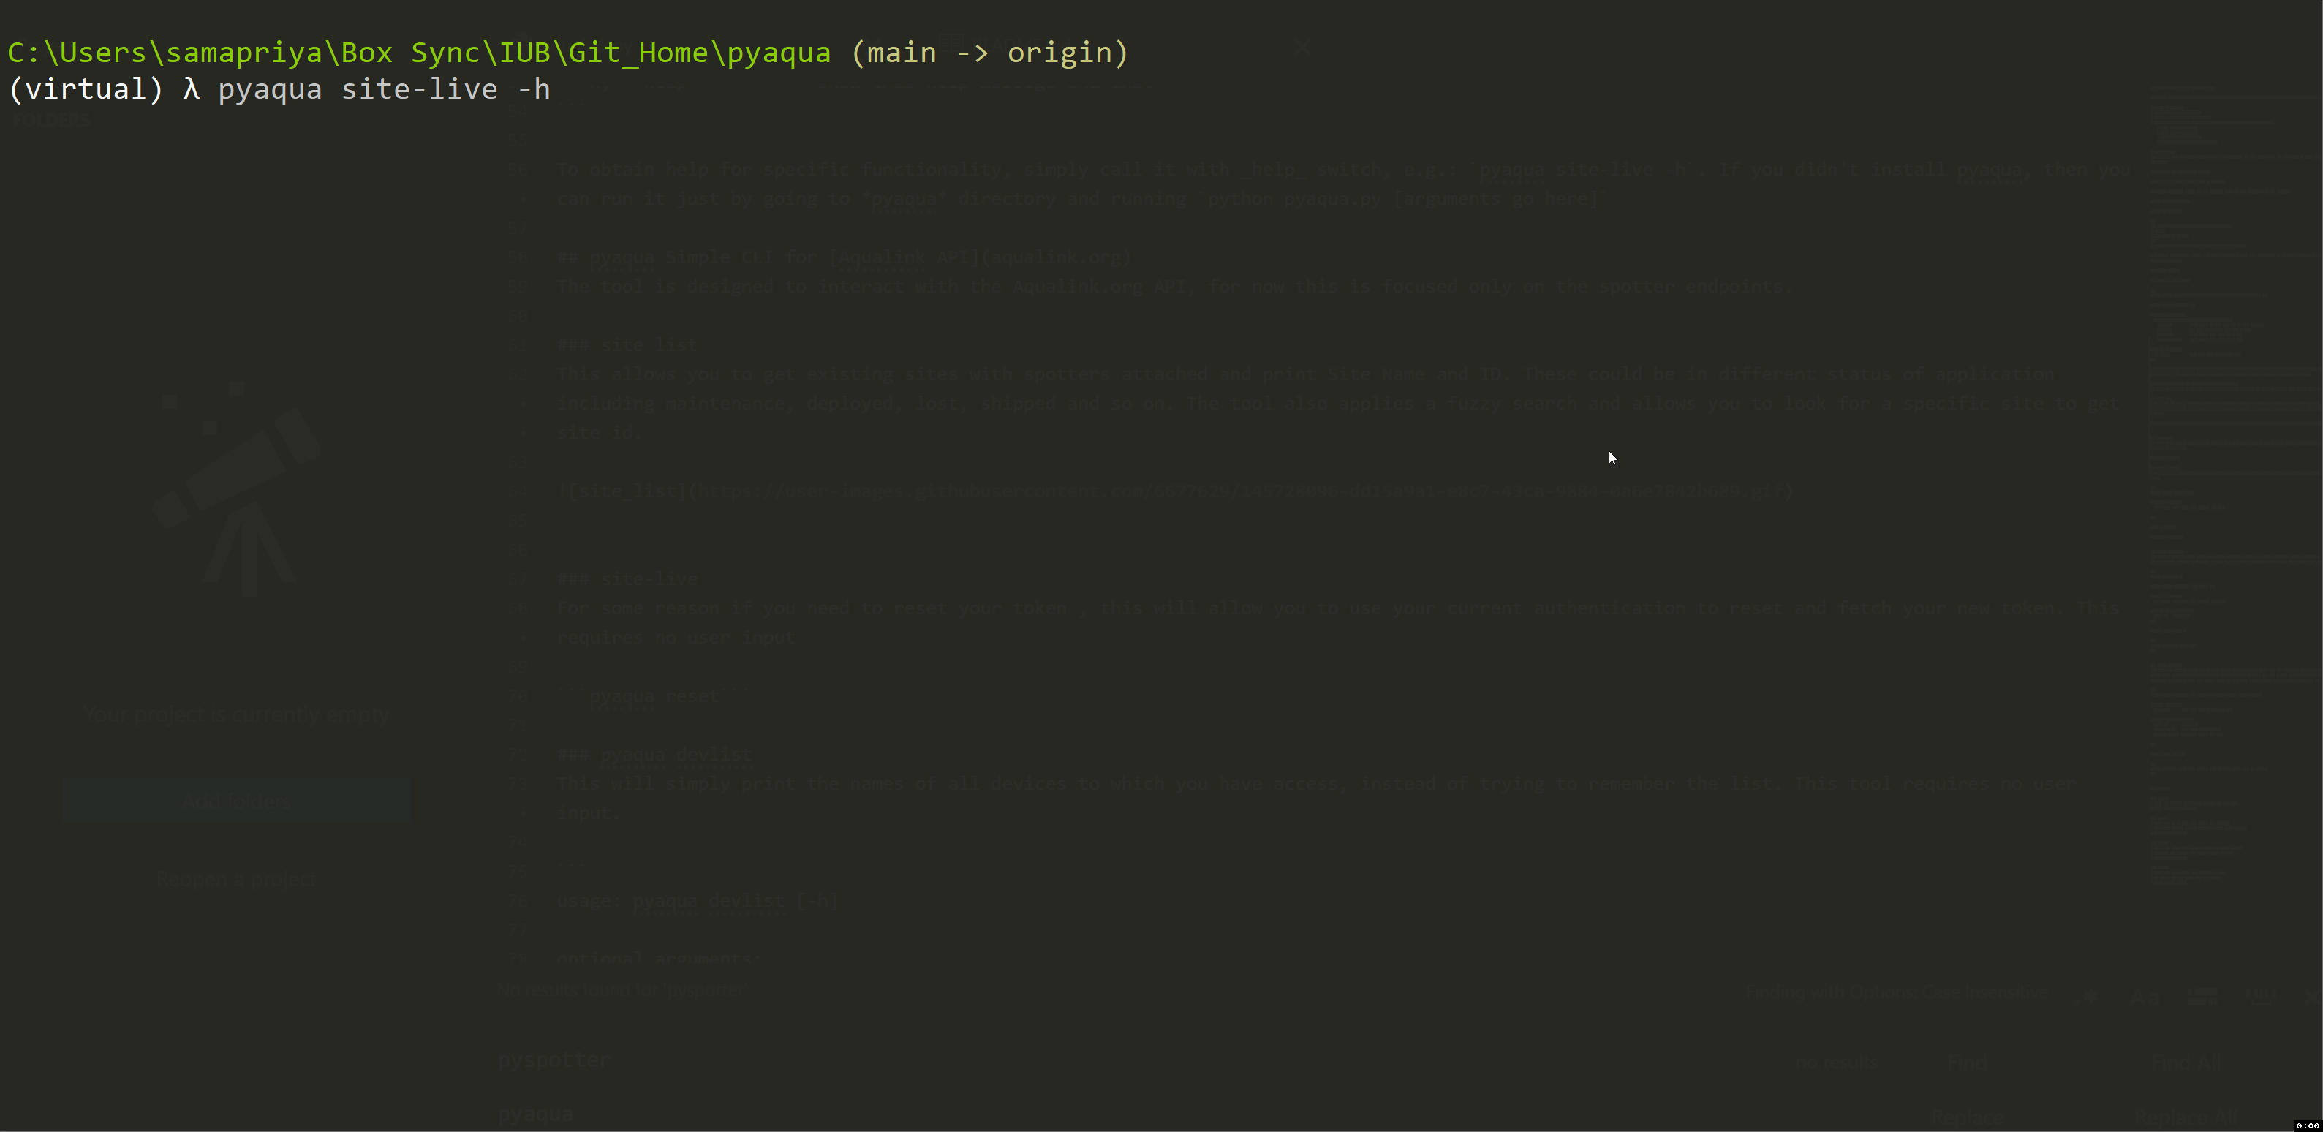Toggle the Aa case sensitive option
2323x1132 pixels.
tap(2145, 997)
